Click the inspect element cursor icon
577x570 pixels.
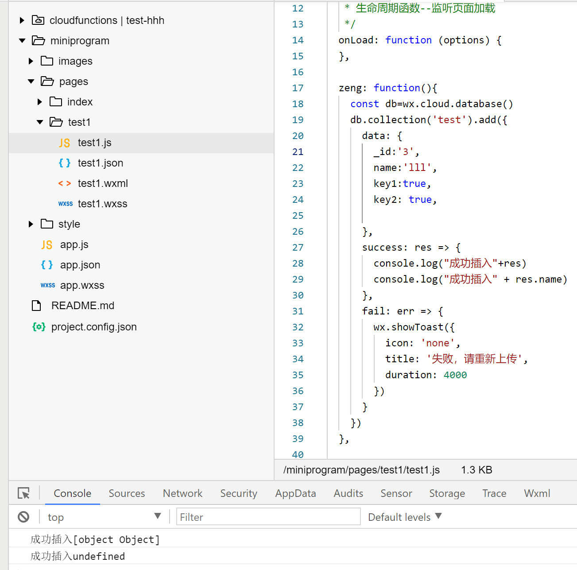point(23,493)
